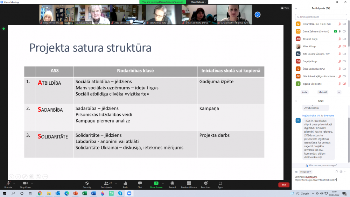The image size is (350, 197).
Task: Open the Security shield icon
Action: [x=87, y=183]
